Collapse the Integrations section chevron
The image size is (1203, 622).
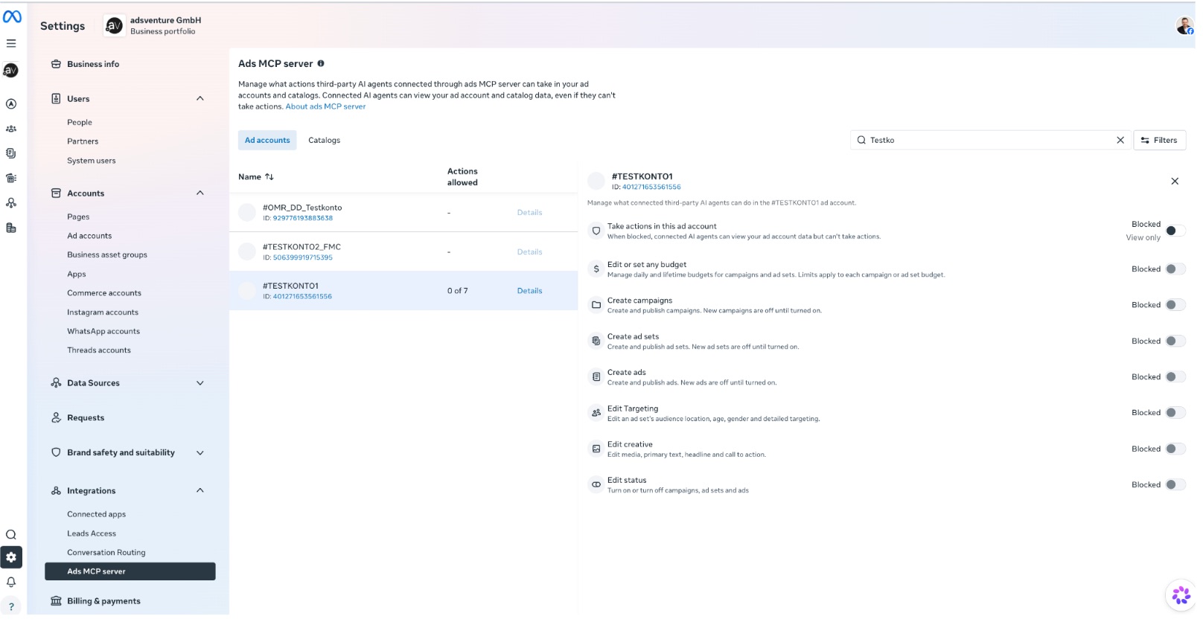click(200, 490)
